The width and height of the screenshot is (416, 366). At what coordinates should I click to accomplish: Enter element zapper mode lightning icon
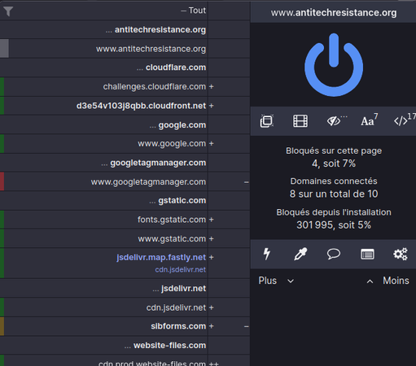[x=267, y=254]
